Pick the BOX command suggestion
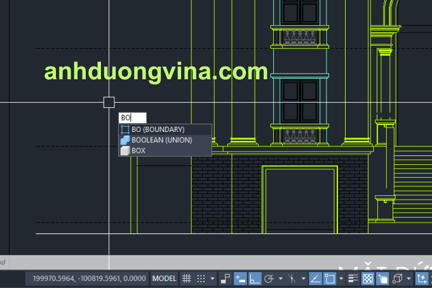432x288 pixels. (138, 151)
